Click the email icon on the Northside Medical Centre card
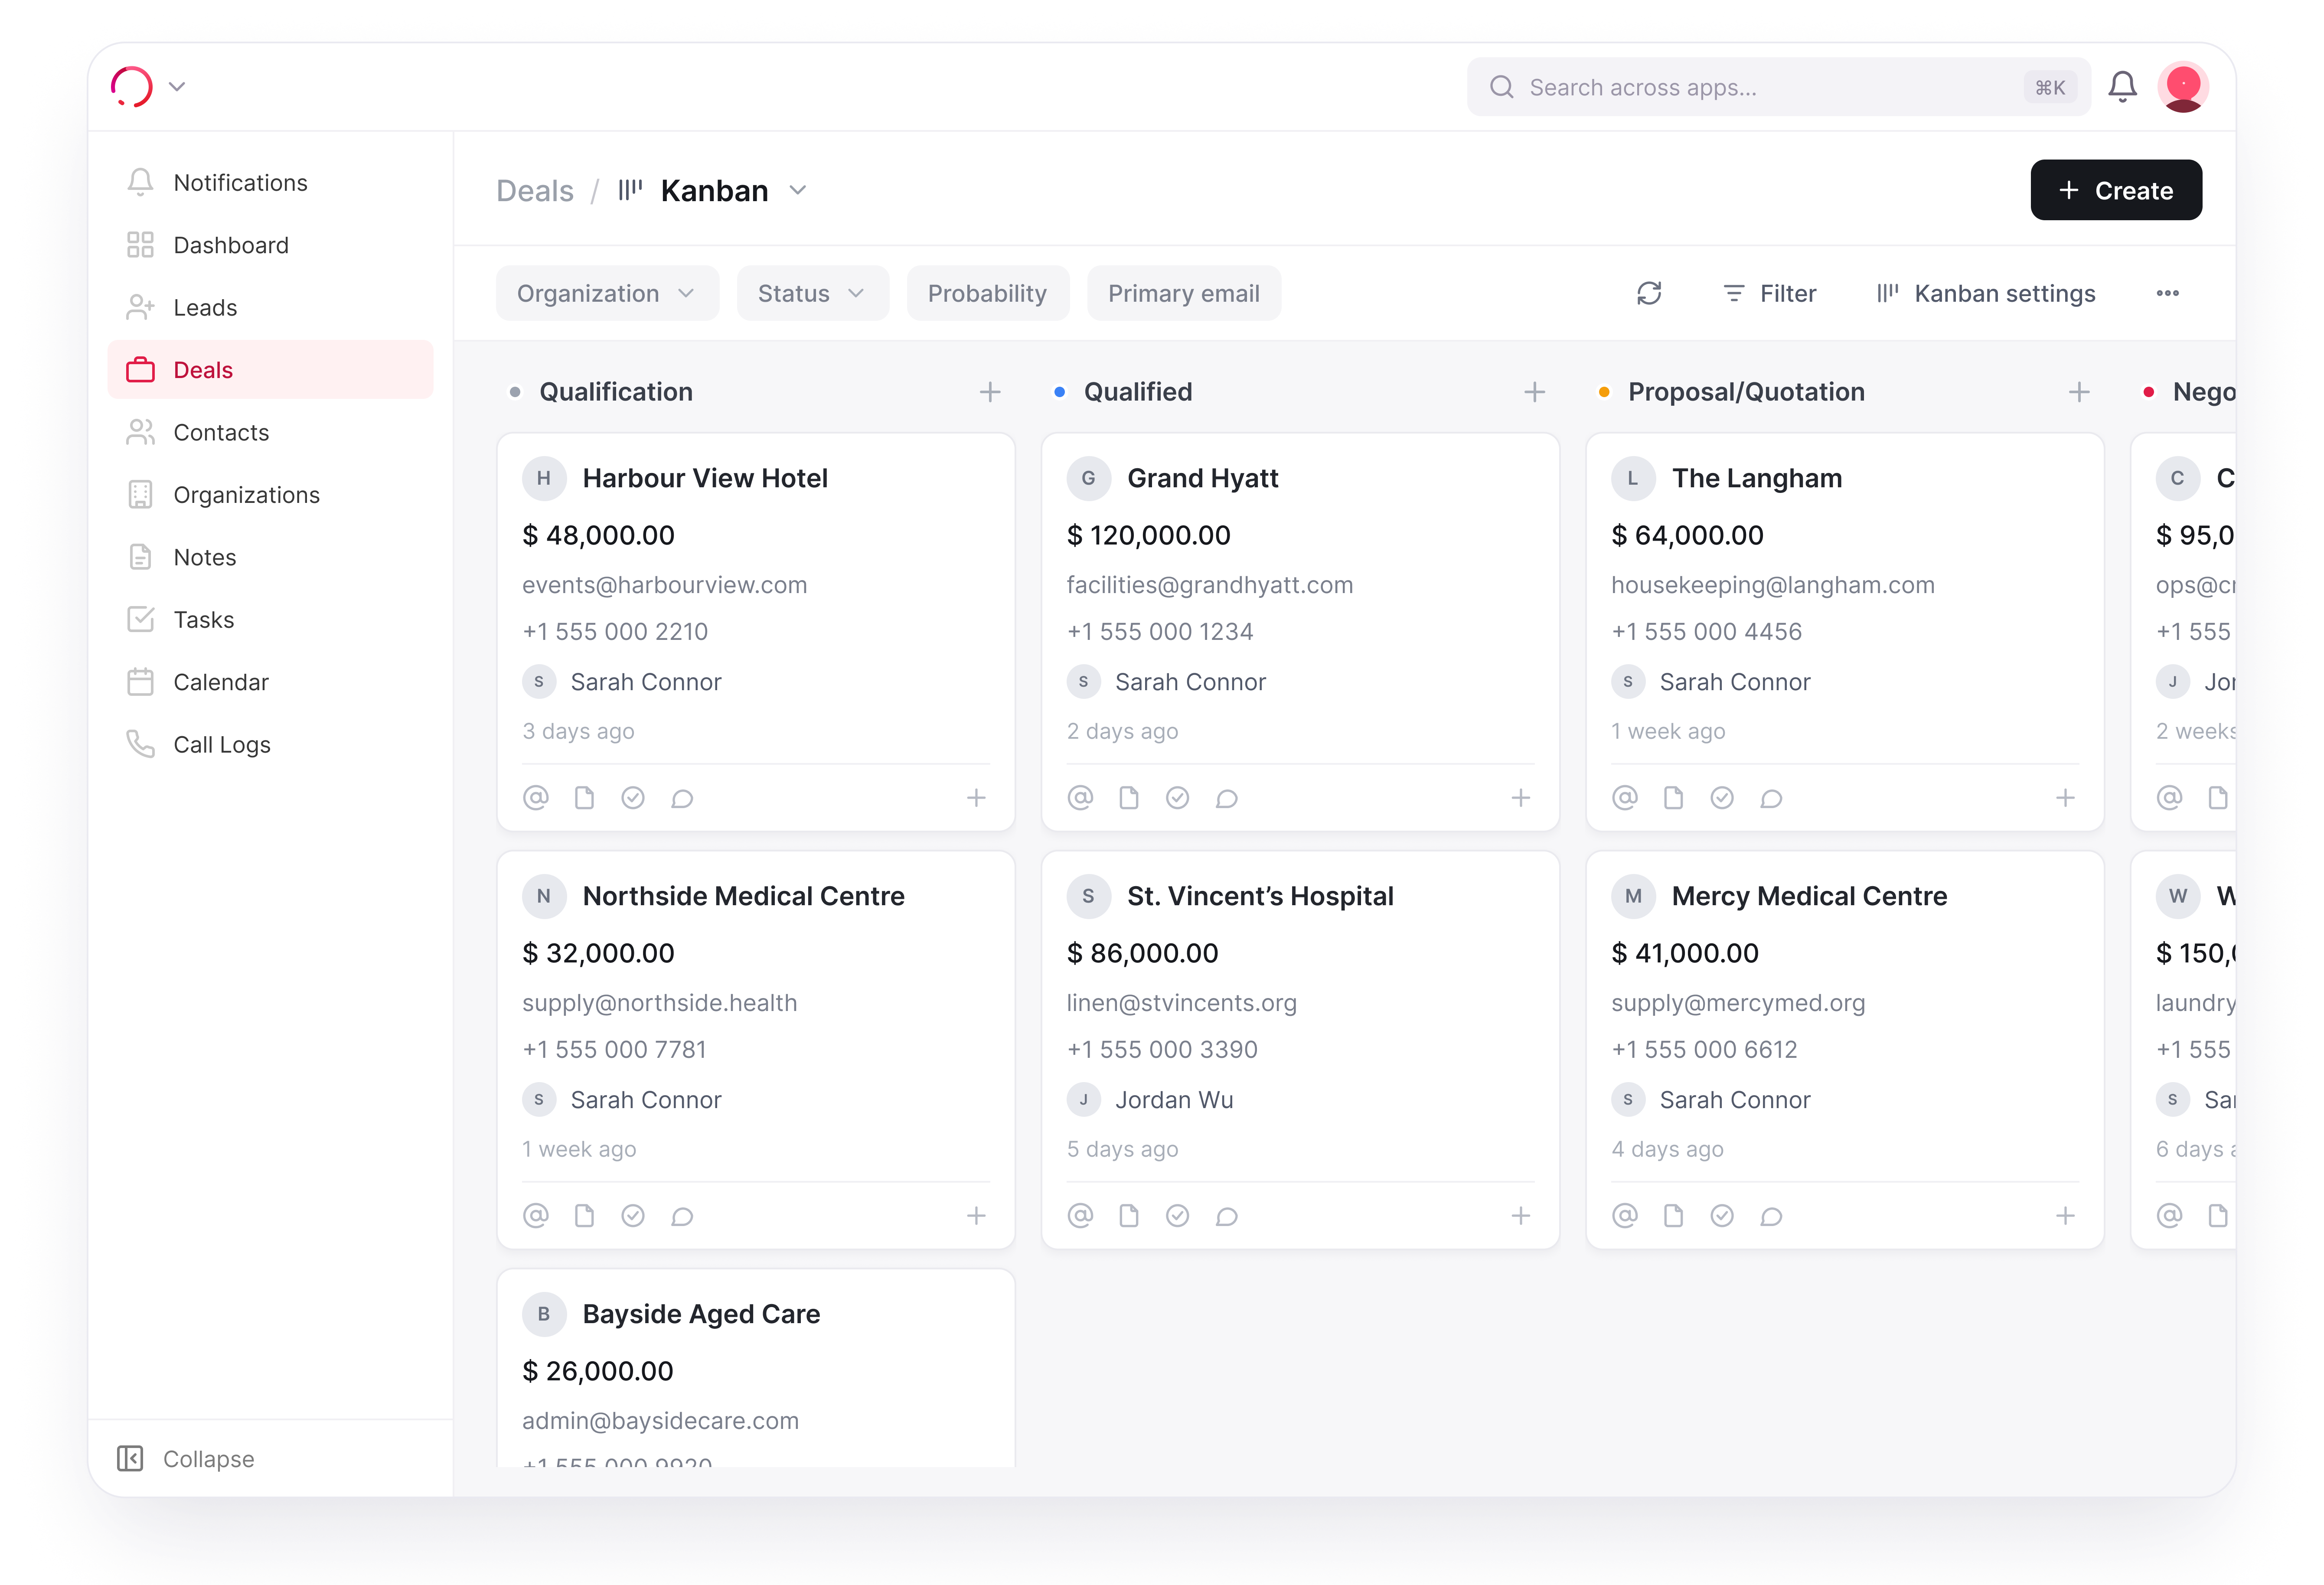 point(536,1216)
